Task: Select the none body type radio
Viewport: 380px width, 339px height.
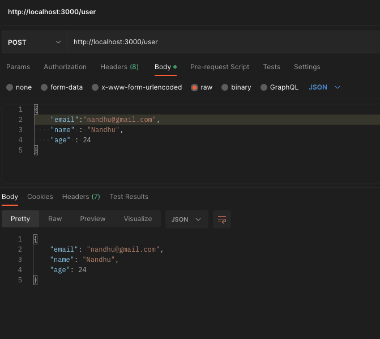Action: click(x=10, y=87)
